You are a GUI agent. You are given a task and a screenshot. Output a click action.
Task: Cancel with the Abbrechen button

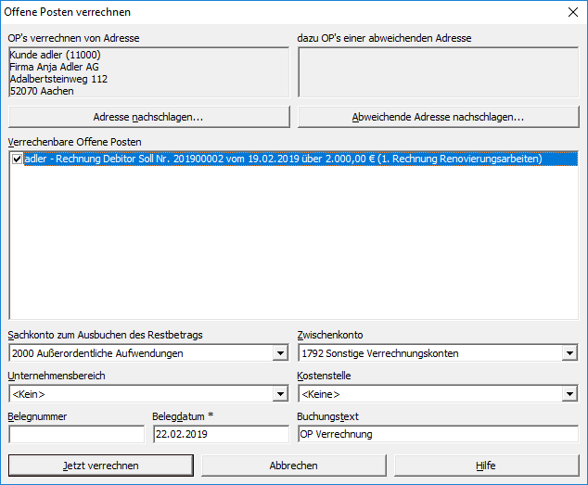(293, 466)
